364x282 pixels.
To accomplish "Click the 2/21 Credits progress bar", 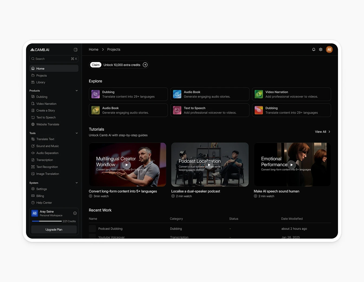I will click(x=47, y=221).
